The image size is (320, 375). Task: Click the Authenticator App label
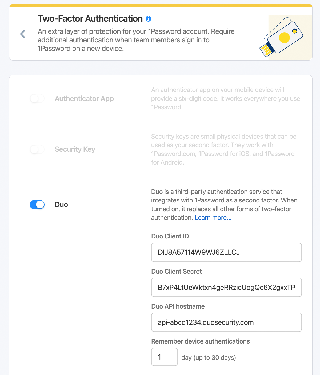[84, 98]
